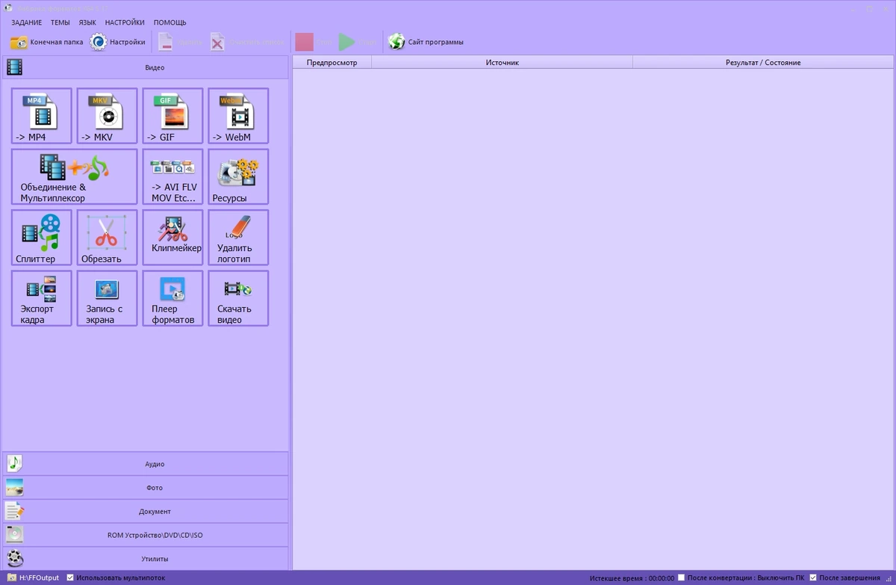Open the Ресурсы tile

coord(238,176)
